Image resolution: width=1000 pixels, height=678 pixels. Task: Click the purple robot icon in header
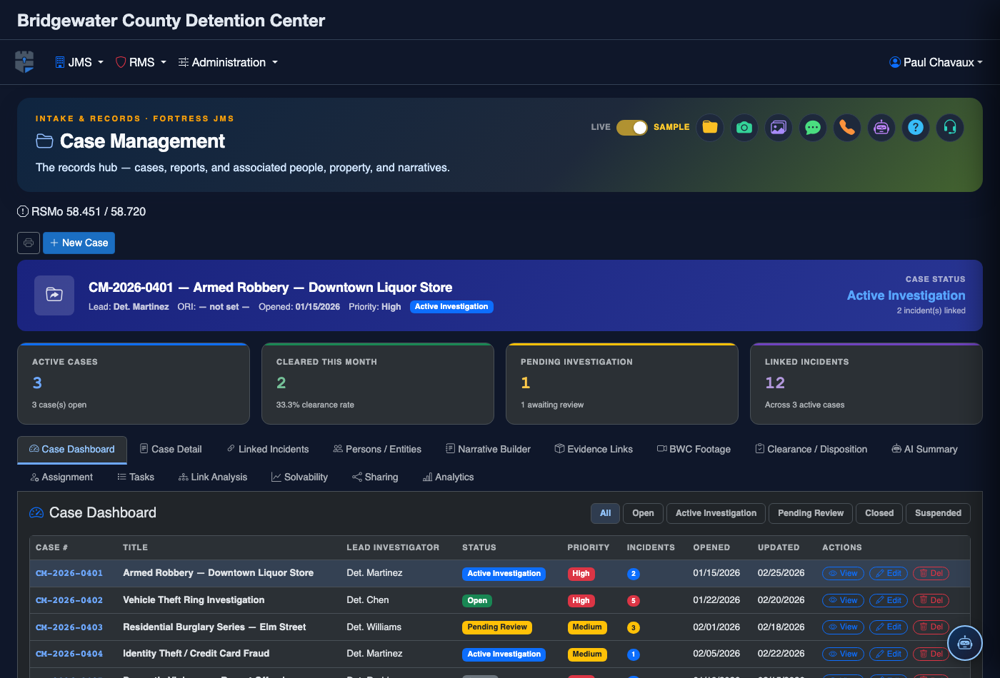tap(881, 128)
